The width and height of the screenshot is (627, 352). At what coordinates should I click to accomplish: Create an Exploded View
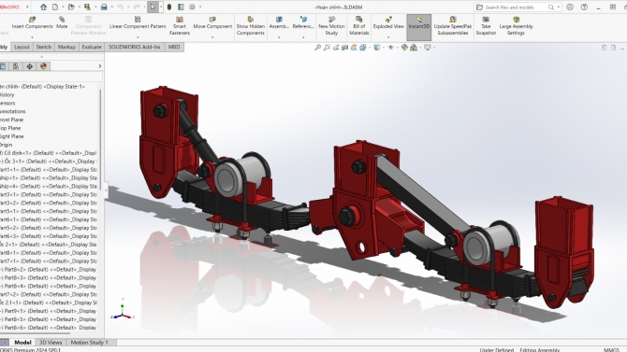point(388,22)
